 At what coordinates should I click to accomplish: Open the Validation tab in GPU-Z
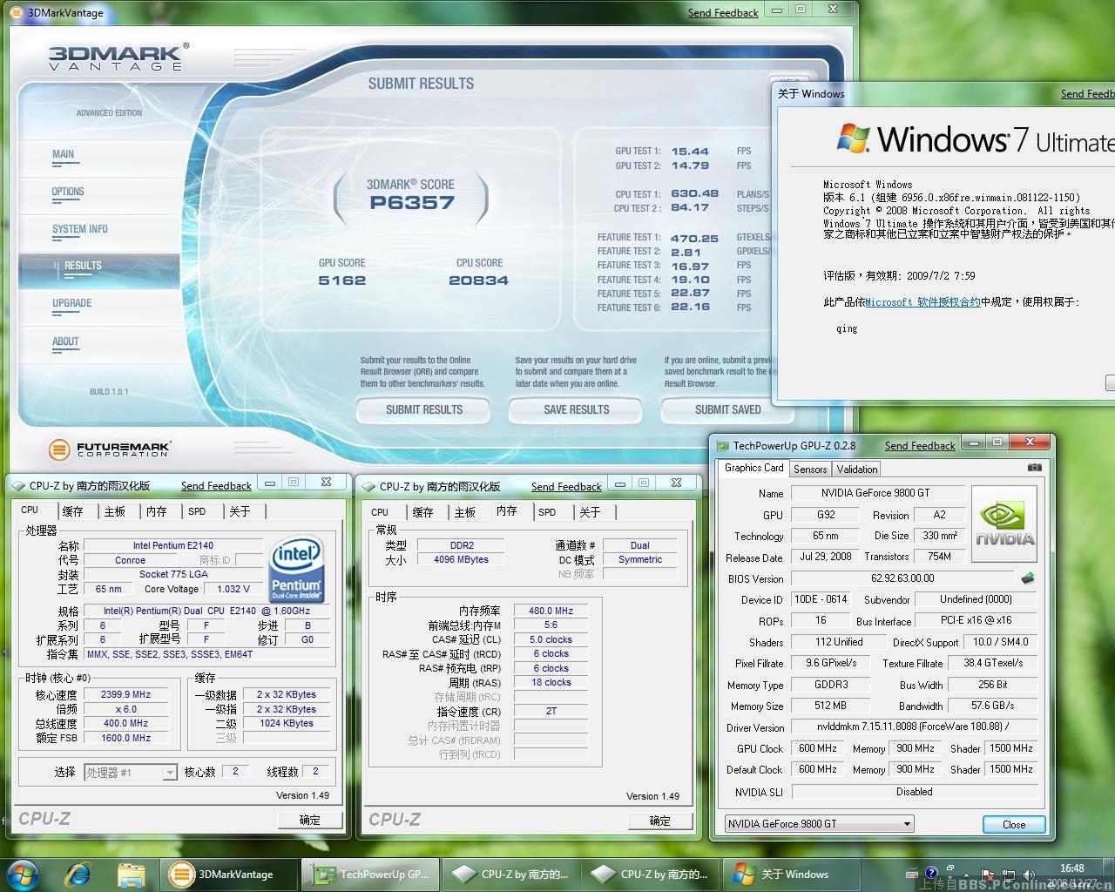857,469
